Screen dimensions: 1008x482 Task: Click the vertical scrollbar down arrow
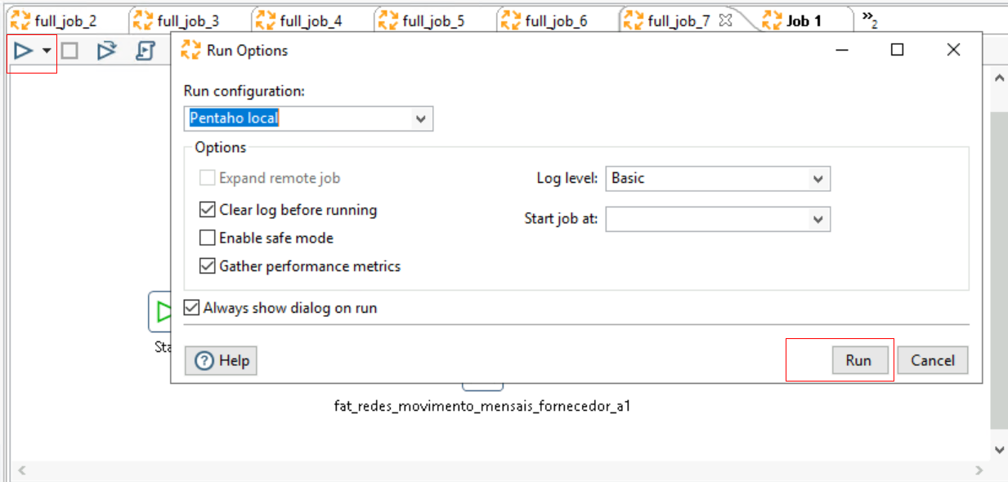point(999,449)
